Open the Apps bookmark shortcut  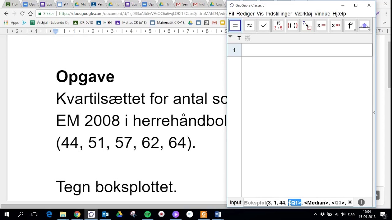coord(11,23)
